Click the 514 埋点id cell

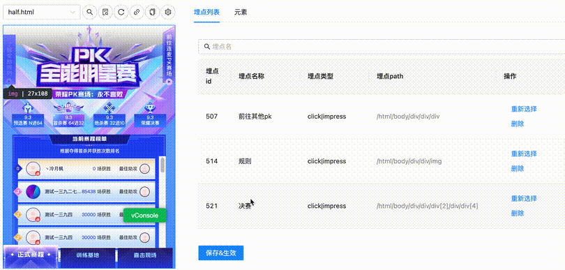[211, 161]
